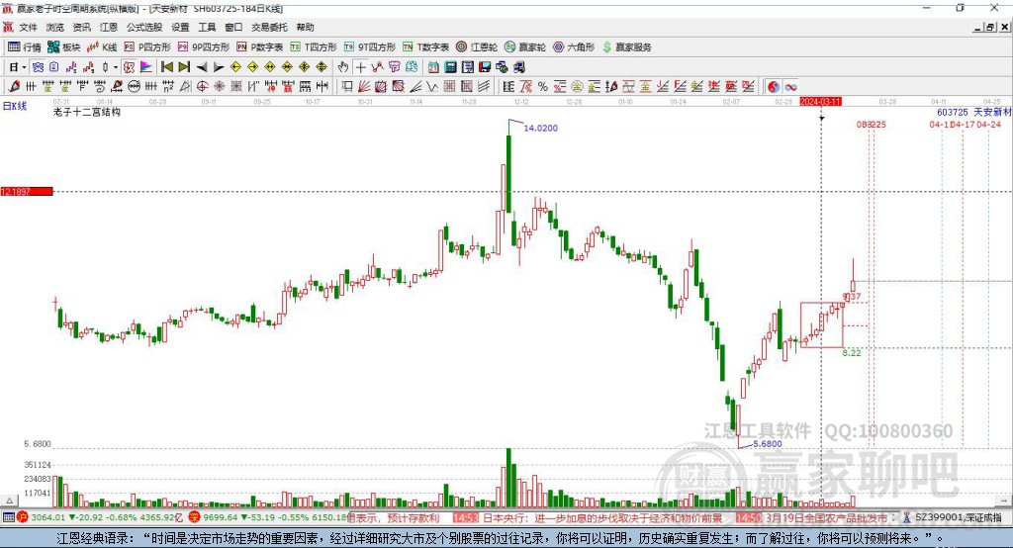This screenshot has height=548, width=1013.
Task: Click the Shanghai index 3064.01 status entry
Action: (x=100, y=517)
